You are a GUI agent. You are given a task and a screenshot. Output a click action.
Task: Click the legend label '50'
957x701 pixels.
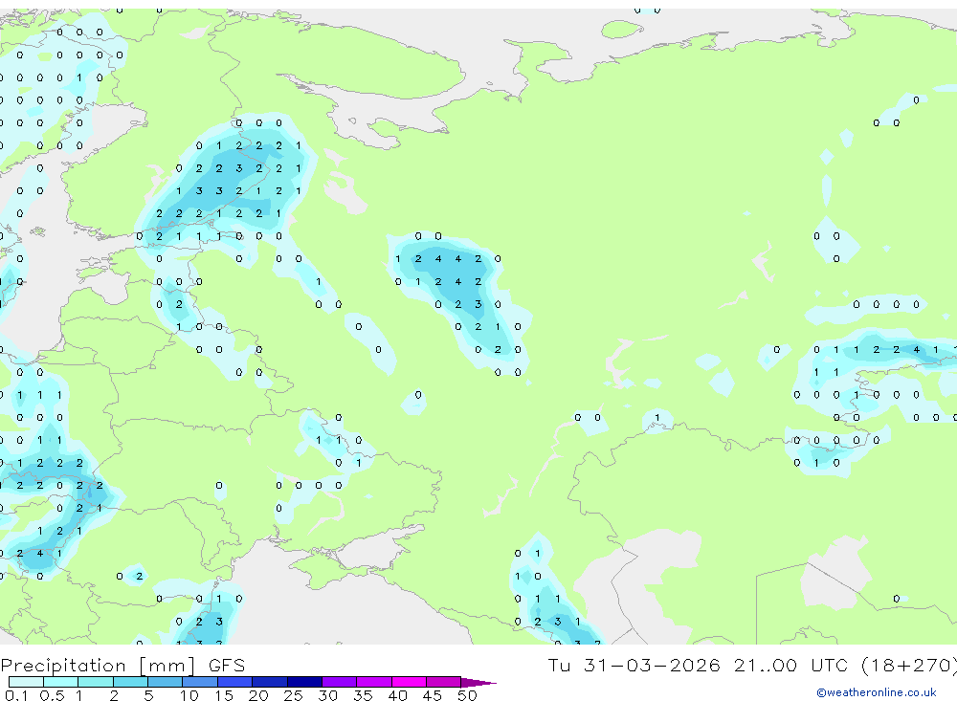[467, 695]
